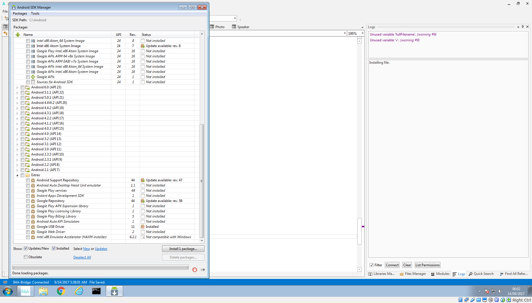The height and width of the screenshot is (303, 532).
Task: Toggle the Filter checkbox in Logs
Action: [371, 265]
